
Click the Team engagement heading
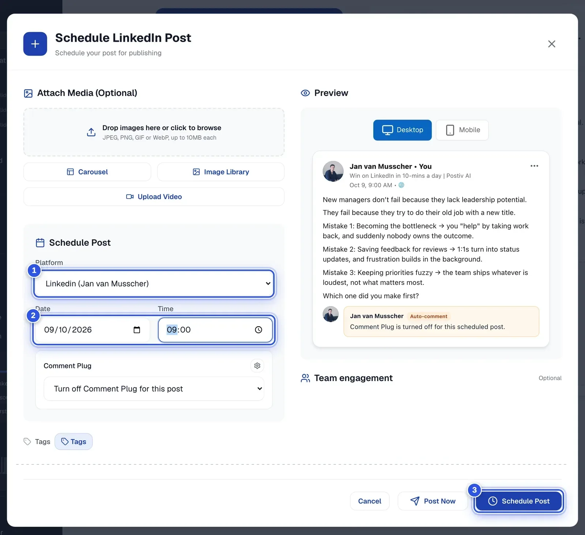pos(354,378)
